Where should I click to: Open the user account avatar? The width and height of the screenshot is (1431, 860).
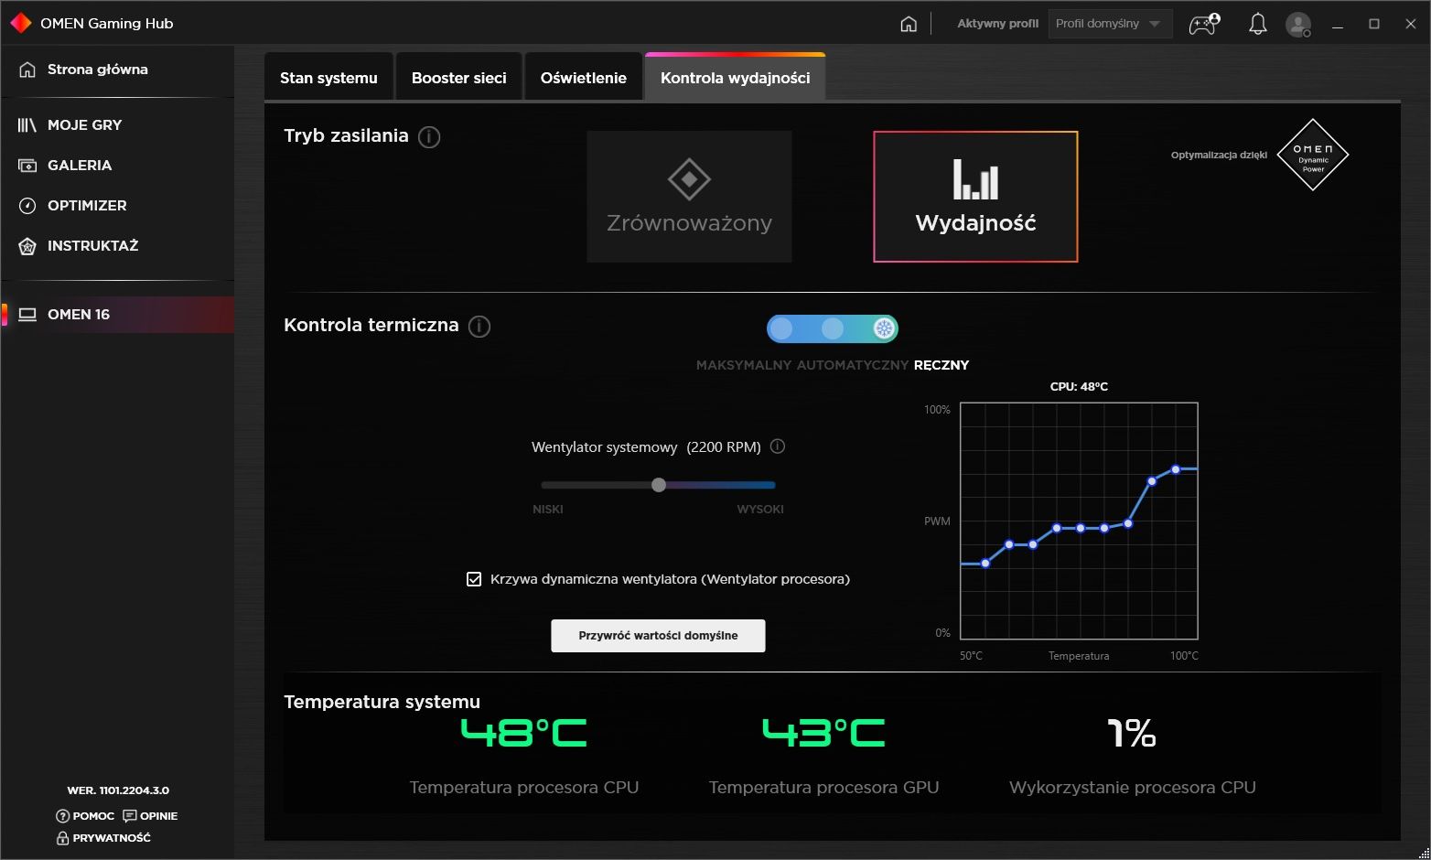coord(1298,24)
